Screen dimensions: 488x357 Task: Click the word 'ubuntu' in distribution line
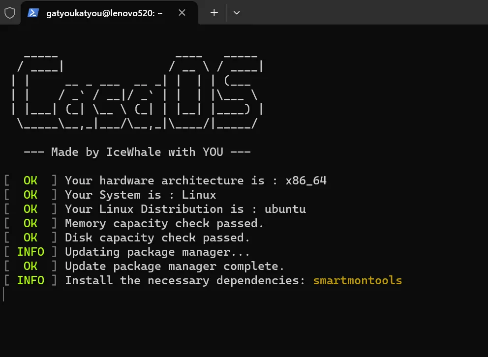coord(285,209)
